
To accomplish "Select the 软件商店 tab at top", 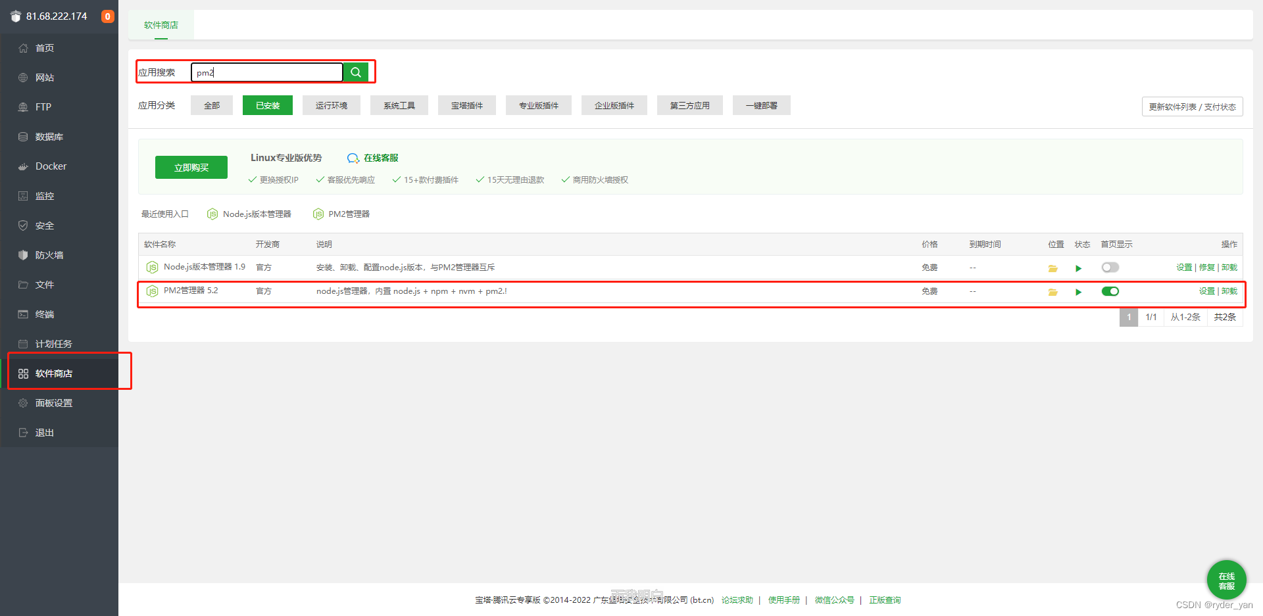I will (x=161, y=25).
